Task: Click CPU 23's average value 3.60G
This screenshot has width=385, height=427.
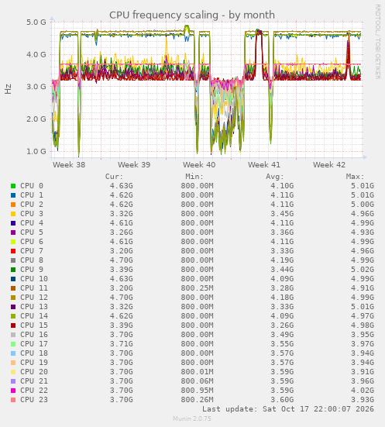Action: (x=282, y=400)
